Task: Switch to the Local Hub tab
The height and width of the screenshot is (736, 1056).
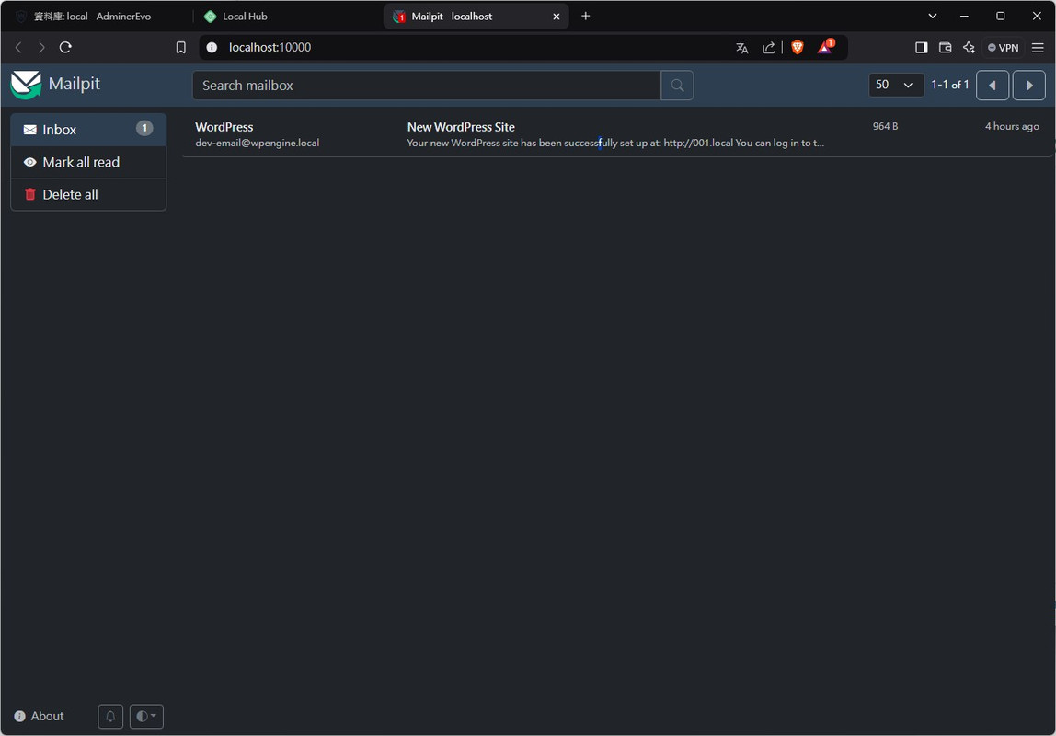Action: tap(288, 17)
